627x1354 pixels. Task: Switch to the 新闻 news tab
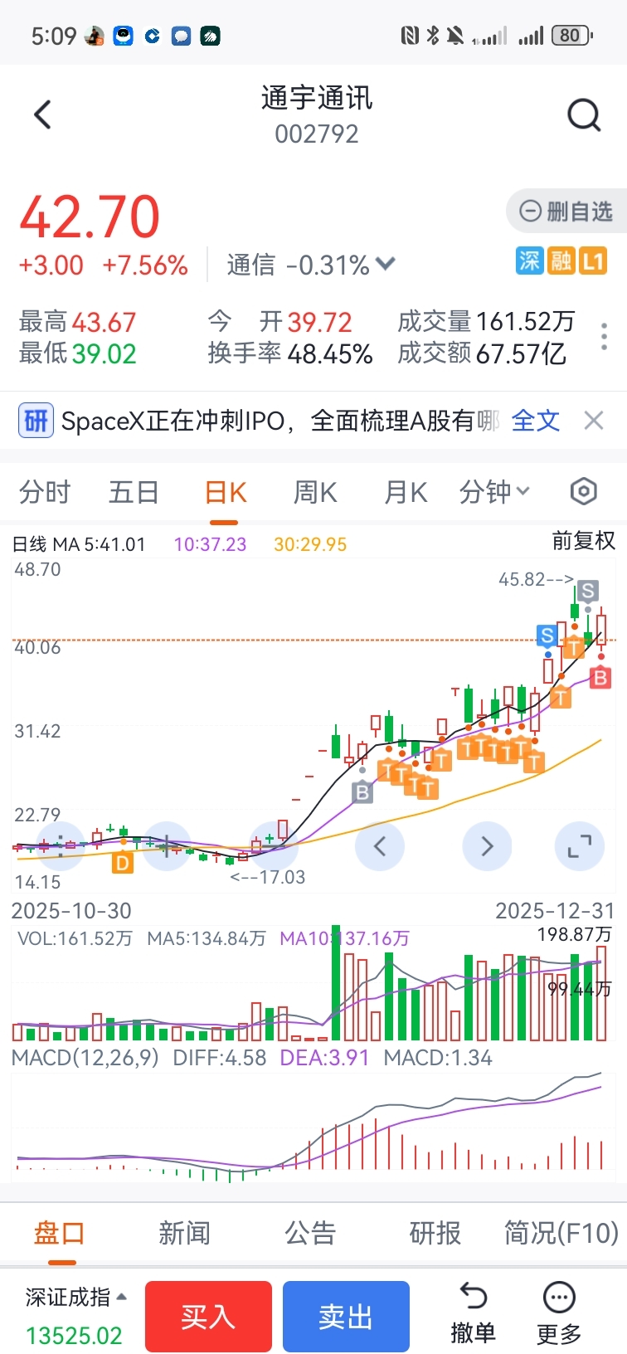184,1233
